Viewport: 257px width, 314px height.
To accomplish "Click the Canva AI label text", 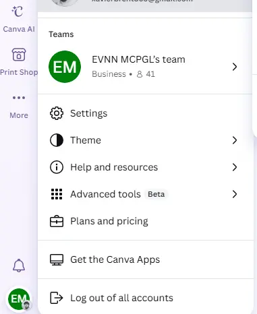I will click(x=19, y=29).
